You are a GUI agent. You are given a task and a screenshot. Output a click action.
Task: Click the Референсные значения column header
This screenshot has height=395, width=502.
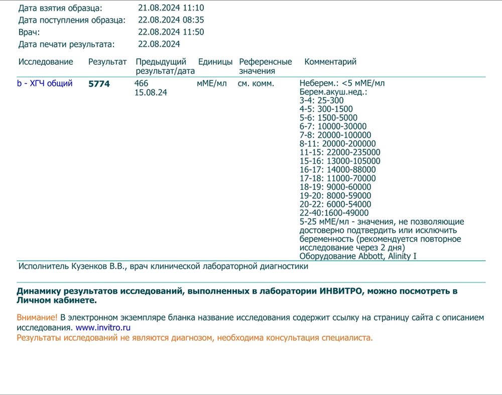[265, 66]
